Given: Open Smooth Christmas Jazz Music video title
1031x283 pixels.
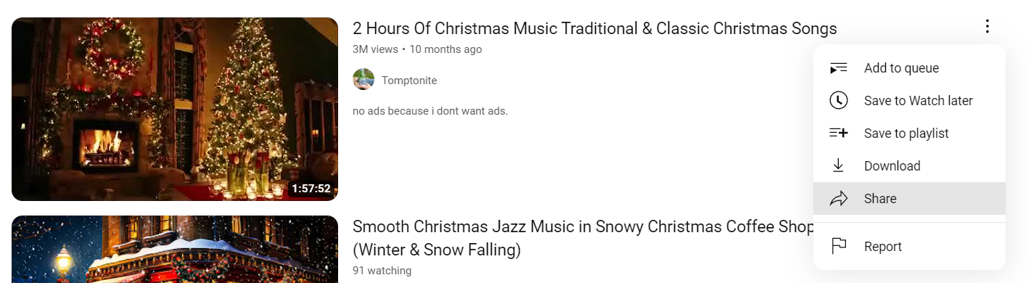Looking at the screenshot, I should [x=583, y=238].
